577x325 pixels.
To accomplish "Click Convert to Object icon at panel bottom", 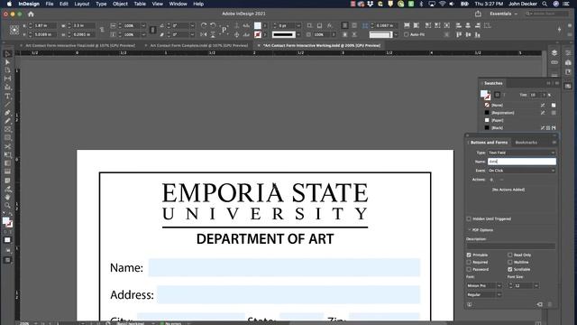I will (539, 304).
